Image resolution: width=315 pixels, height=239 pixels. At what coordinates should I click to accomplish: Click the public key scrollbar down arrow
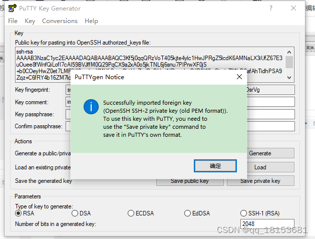[x=289, y=77]
